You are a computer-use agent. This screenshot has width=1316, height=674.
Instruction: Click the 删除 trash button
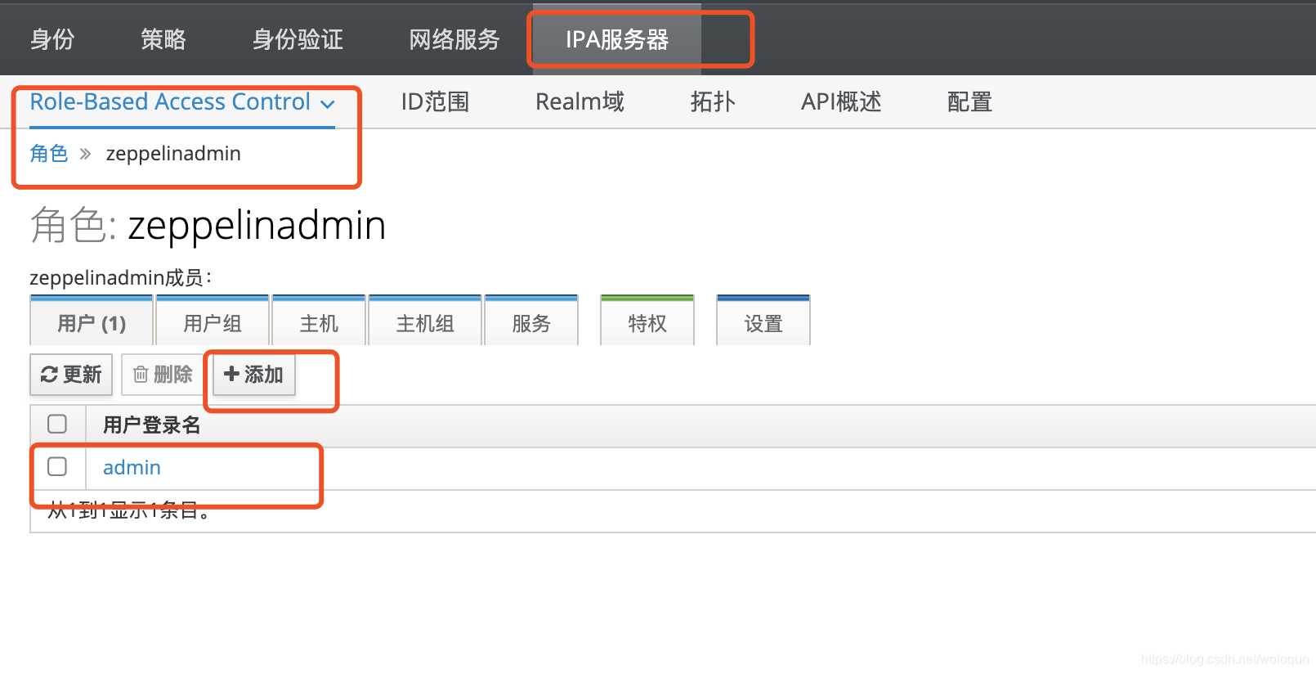tap(163, 375)
